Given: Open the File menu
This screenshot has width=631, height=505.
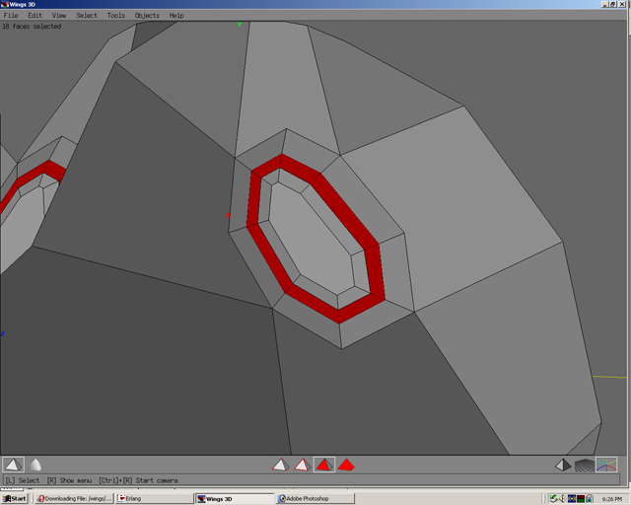Looking at the screenshot, I should (x=11, y=16).
